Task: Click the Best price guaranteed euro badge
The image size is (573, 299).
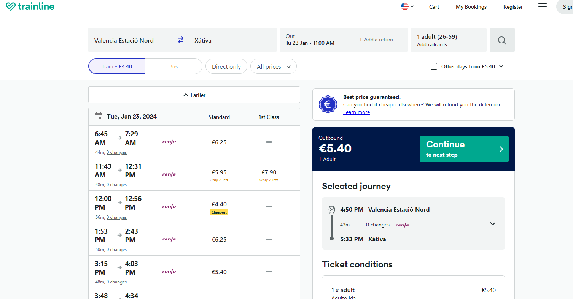Action: [328, 104]
